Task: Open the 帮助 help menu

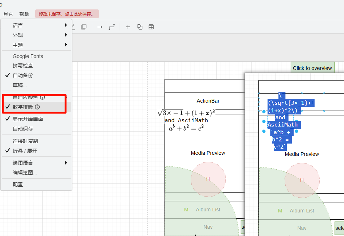Action: 24,14
